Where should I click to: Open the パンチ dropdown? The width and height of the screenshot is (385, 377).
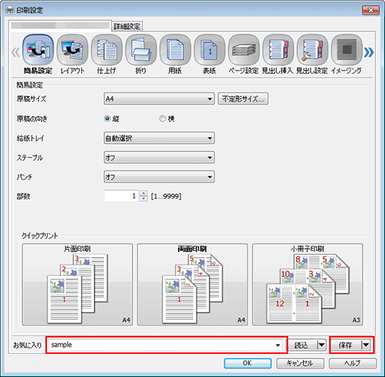pos(159,177)
